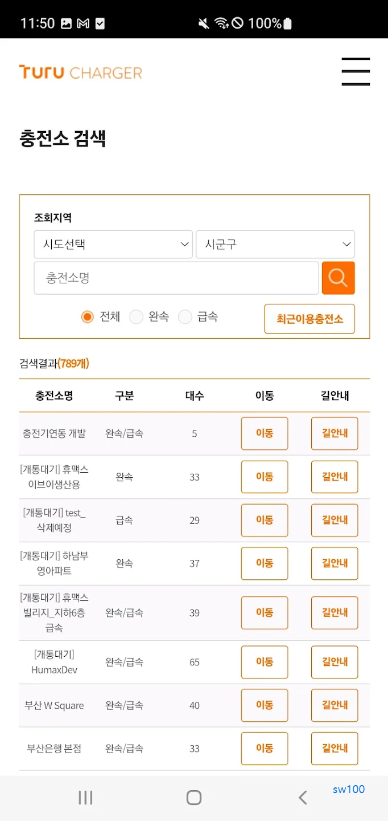Screen dimensions: 388x821
Task: Click the Turu CHARGER logo
Action: 80,72
